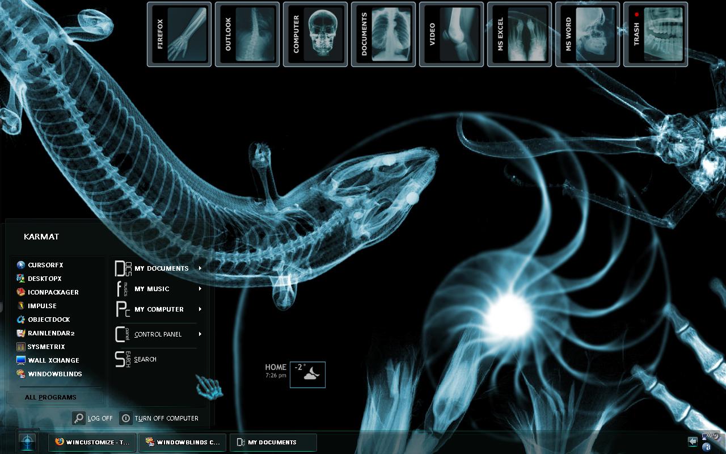Open the weather widget showing -2°
The height and width of the screenshot is (454, 726).
[307, 375]
